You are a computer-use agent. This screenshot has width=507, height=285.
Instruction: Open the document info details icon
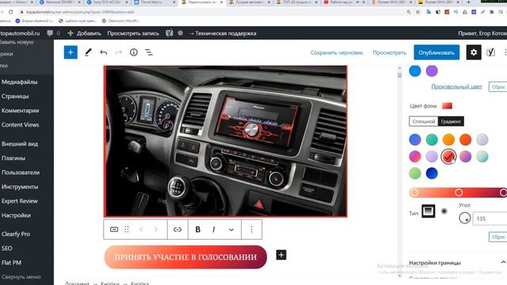tap(134, 52)
